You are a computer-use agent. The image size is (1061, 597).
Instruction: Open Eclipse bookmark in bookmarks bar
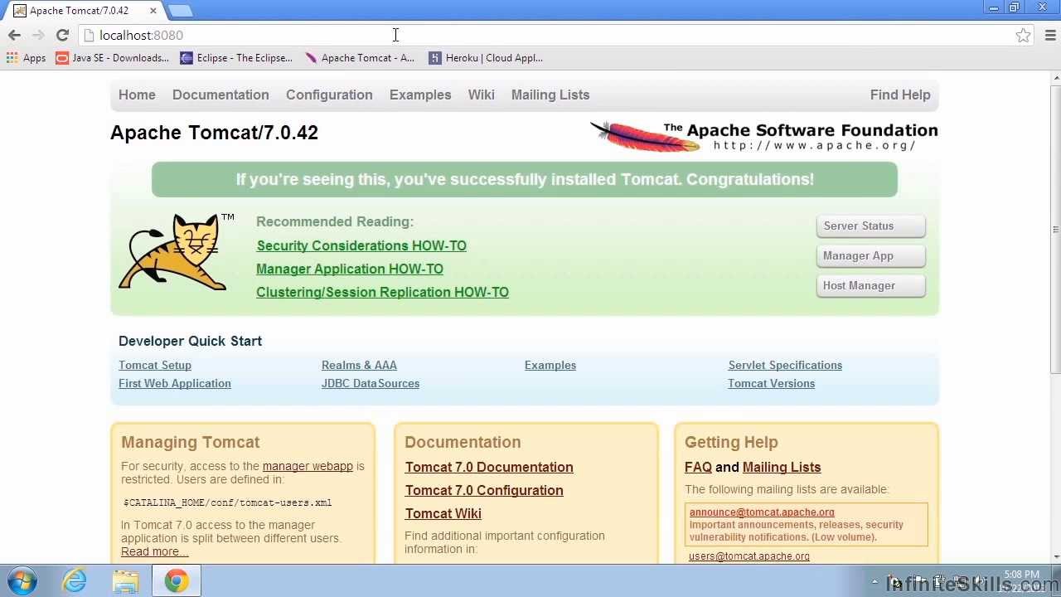tap(236, 58)
